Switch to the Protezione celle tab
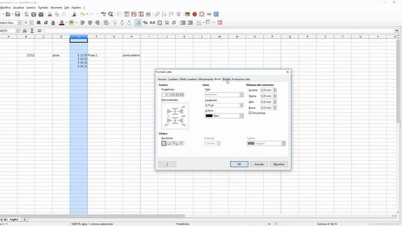402x226 pixels. pyautogui.click(x=241, y=79)
